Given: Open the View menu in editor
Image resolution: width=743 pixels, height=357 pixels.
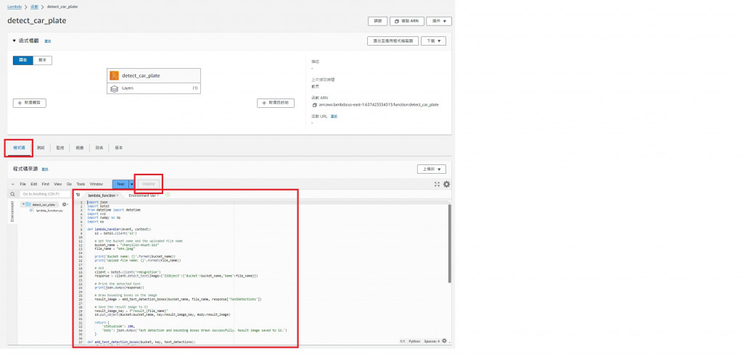Looking at the screenshot, I should 58,184.
